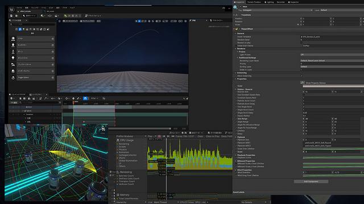The image size is (364, 204).
Task: Collapse the Additional Settings section
Action: pos(238,58)
